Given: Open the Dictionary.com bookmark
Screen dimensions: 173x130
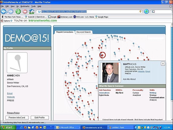Looking at the screenshot, I should (65, 17).
